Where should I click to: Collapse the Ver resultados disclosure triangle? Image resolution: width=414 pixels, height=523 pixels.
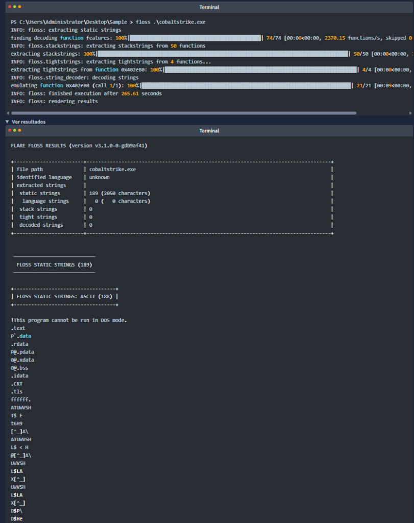[x=7, y=122]
